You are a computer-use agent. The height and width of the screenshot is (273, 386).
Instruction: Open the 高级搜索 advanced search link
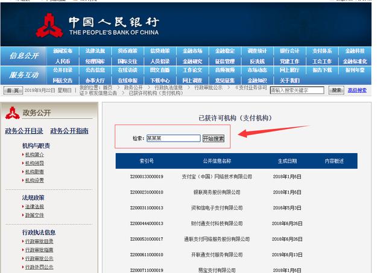(356, 90)
